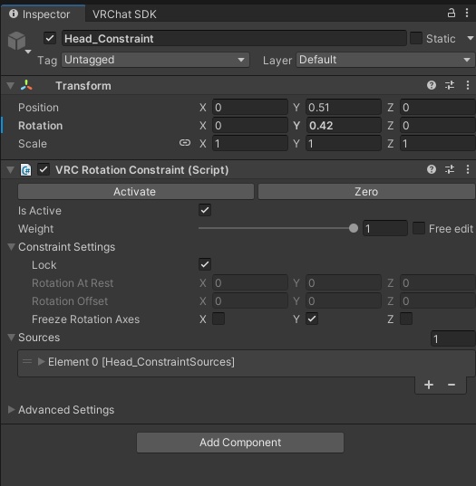
Task: Click the Scale X field
Action: (x=250, y=144)
